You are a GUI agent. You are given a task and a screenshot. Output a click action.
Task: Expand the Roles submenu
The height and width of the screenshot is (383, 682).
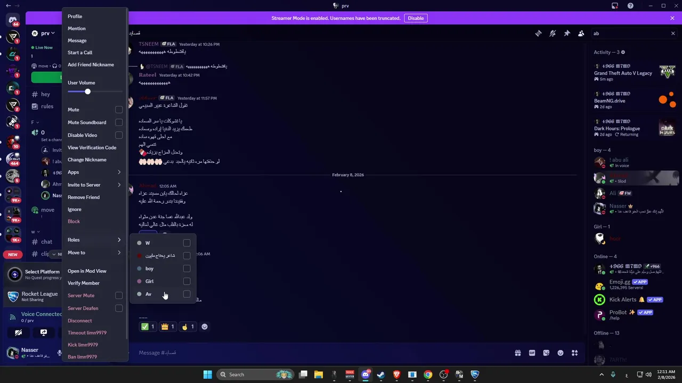(x=95, y=240)
